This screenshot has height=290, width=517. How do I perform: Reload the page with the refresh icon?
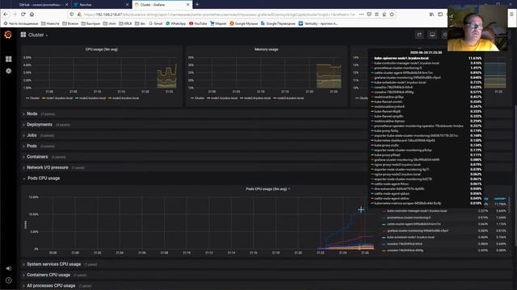[x=23, y=14]
